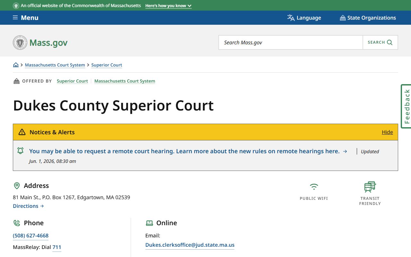Click the Dukes County Superior Court heading
This screenshot has height=257, width=411.
[x=113, y=105]
